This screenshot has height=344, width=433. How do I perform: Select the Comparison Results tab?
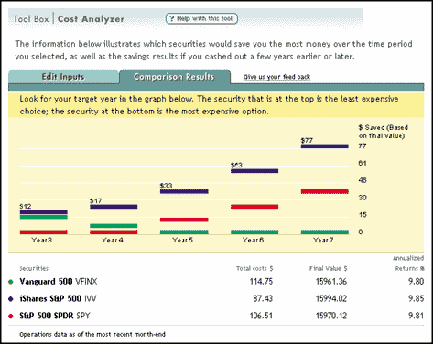click(174, 77)
